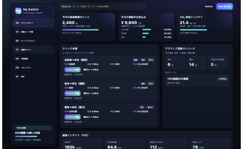243x149 pixels.
Task: Click the 78 /100 sleep score value
Action: (198, 147)
